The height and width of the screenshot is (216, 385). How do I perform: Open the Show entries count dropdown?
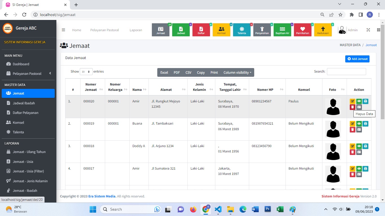[x=86, y=72]
